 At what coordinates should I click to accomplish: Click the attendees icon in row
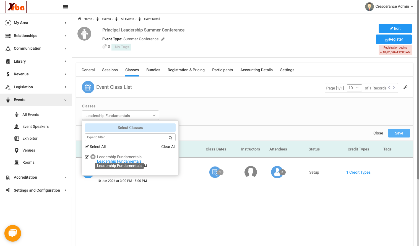(x=278, y=172)
